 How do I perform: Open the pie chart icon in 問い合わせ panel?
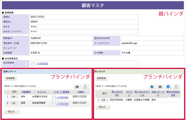point(152,87)
